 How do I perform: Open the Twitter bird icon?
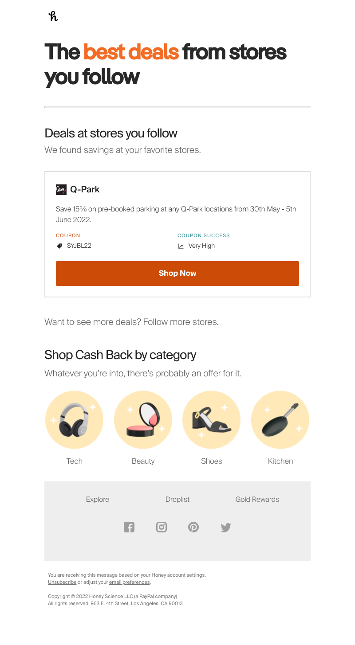coord(226,528)
